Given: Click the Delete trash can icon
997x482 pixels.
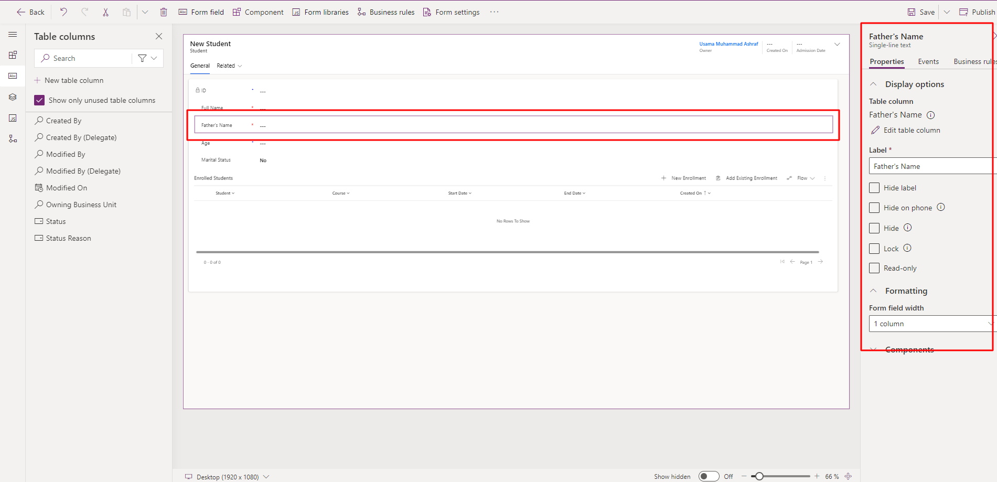Looking at the screenshot, I should click(164, 12).
